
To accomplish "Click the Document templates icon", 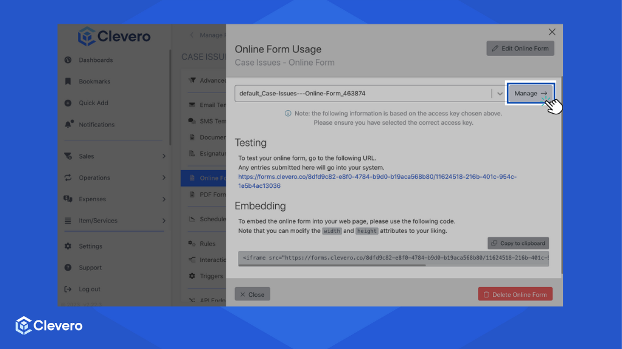I will tap(192, 137).
